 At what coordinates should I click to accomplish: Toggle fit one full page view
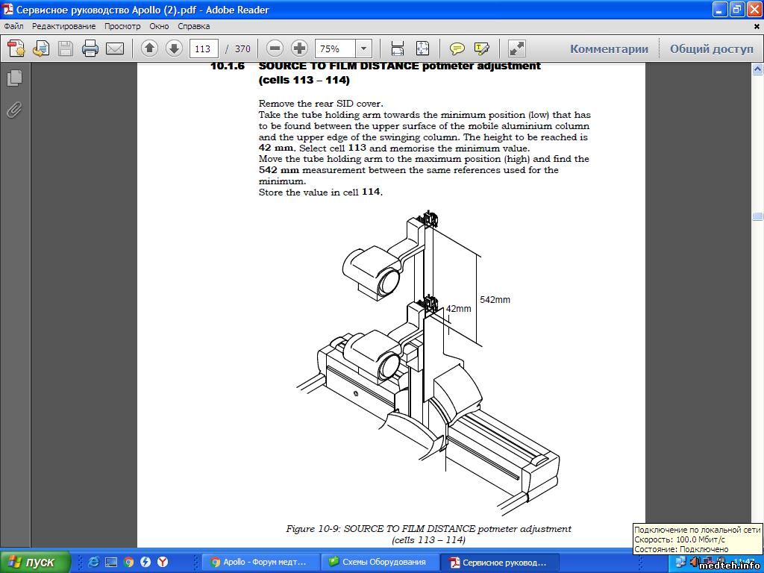click(x=422, y=48)
